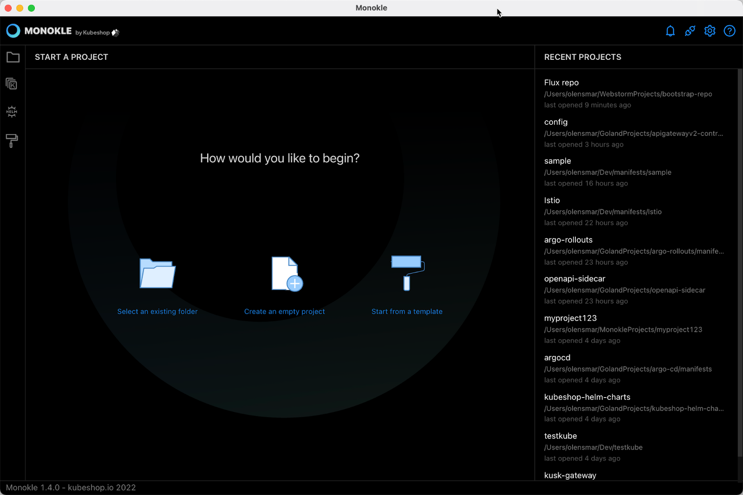Click 'How would you like to begin?' text
This screenshot has width=743, height=495.
click(280, 158)
